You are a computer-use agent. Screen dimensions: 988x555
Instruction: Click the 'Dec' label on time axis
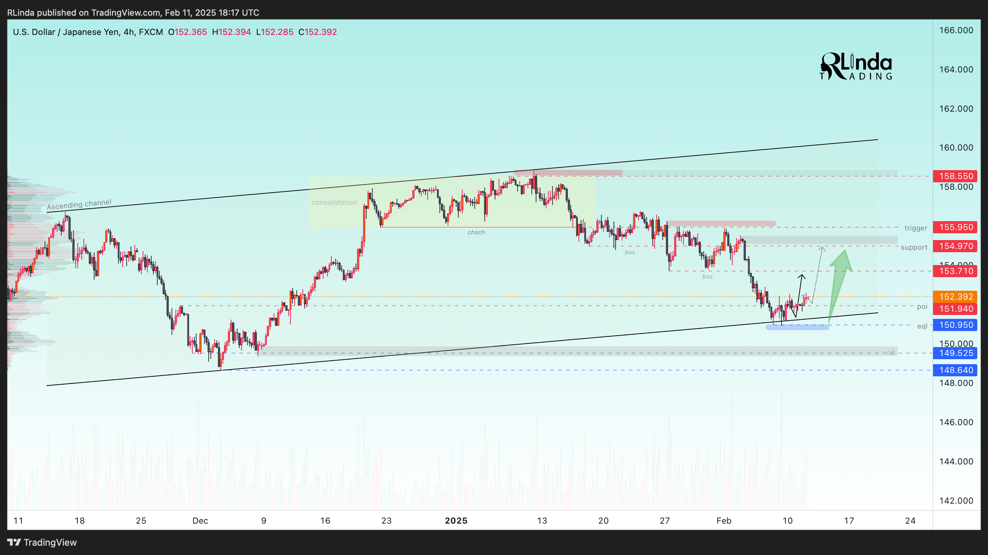pyautogui.click(x=200, y=520)
